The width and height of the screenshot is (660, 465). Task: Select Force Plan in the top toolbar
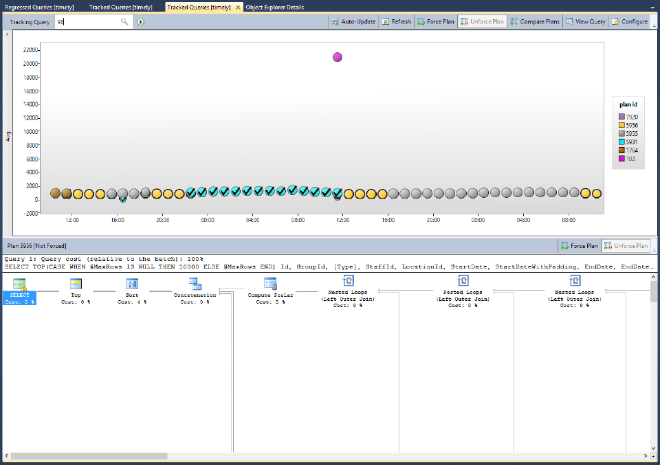click(434, 21)
